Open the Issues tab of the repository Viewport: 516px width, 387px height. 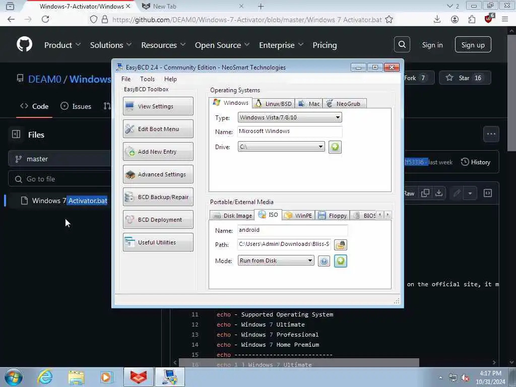(x=76, y=106)
